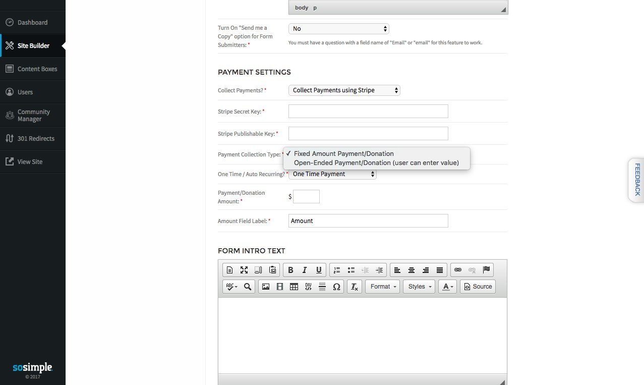Open the spell check dropdown
Screen dimensions: 644x385
(232, 287)
